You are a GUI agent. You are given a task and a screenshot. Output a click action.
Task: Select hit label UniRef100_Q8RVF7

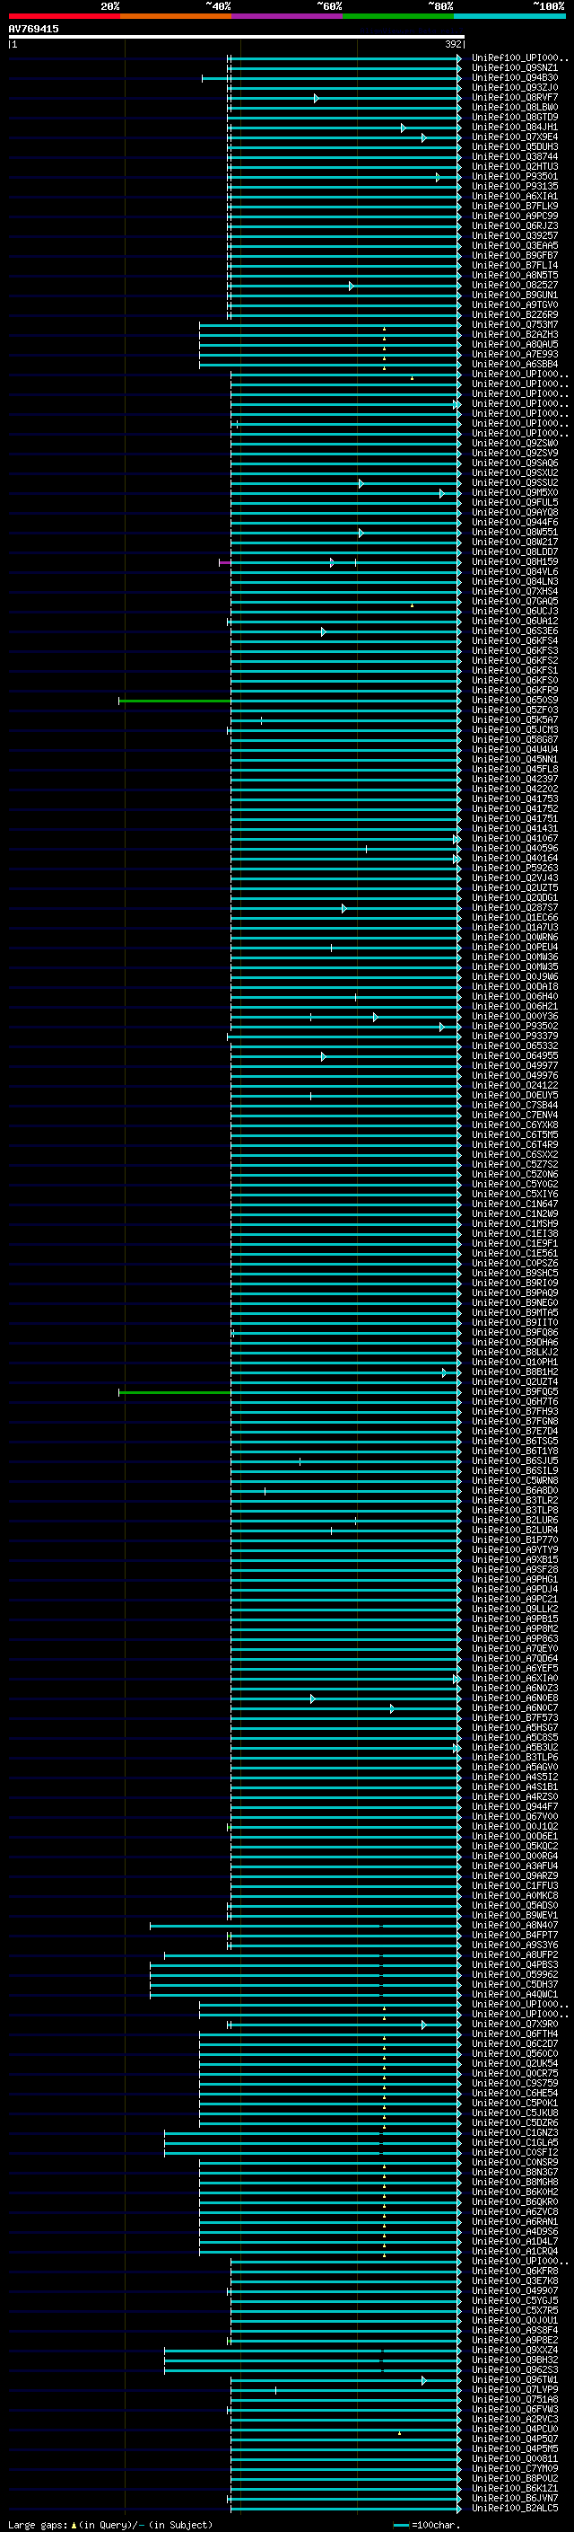tap(514, 97)
